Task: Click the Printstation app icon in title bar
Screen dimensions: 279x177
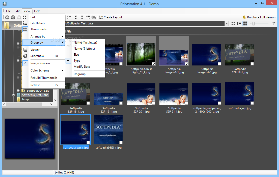Action: 5,4
